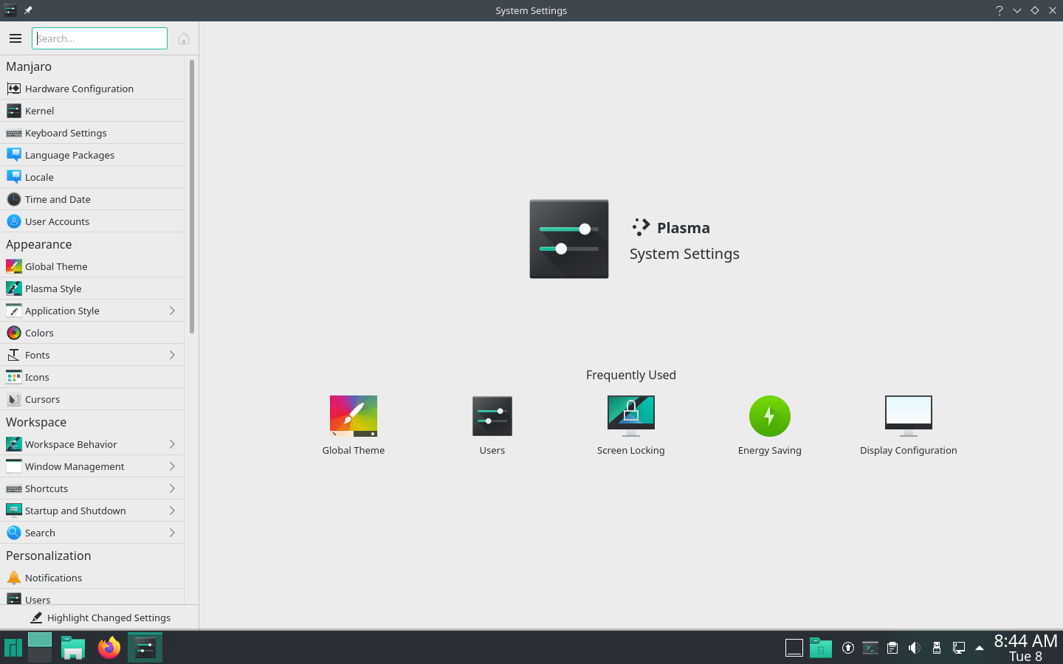Open Notifications settings

[x=92, y=578]
